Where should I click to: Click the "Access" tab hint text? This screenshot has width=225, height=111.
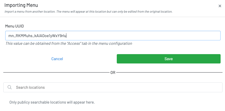[x=69, y=43]
